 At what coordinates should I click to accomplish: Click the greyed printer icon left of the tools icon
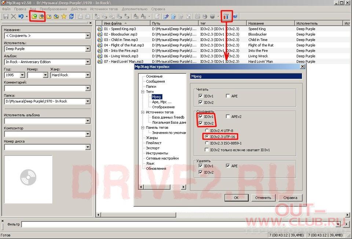point(198,16)
